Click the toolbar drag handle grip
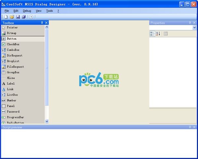 click(x=2, y=16)
